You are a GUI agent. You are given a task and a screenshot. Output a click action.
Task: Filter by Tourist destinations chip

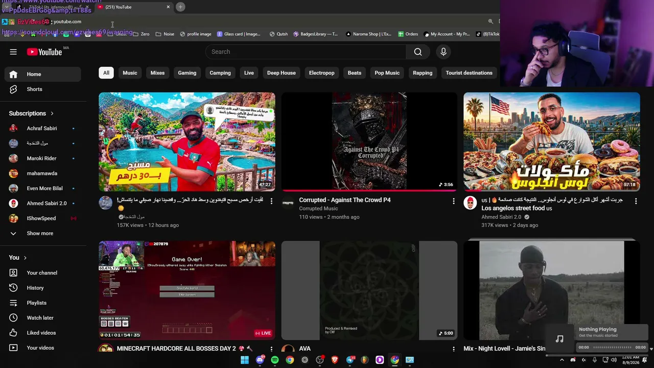coord(469,73)
